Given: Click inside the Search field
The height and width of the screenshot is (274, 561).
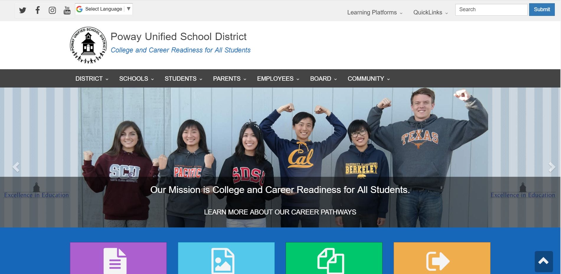Looking at the screenshot, I should tap(491, 9).
